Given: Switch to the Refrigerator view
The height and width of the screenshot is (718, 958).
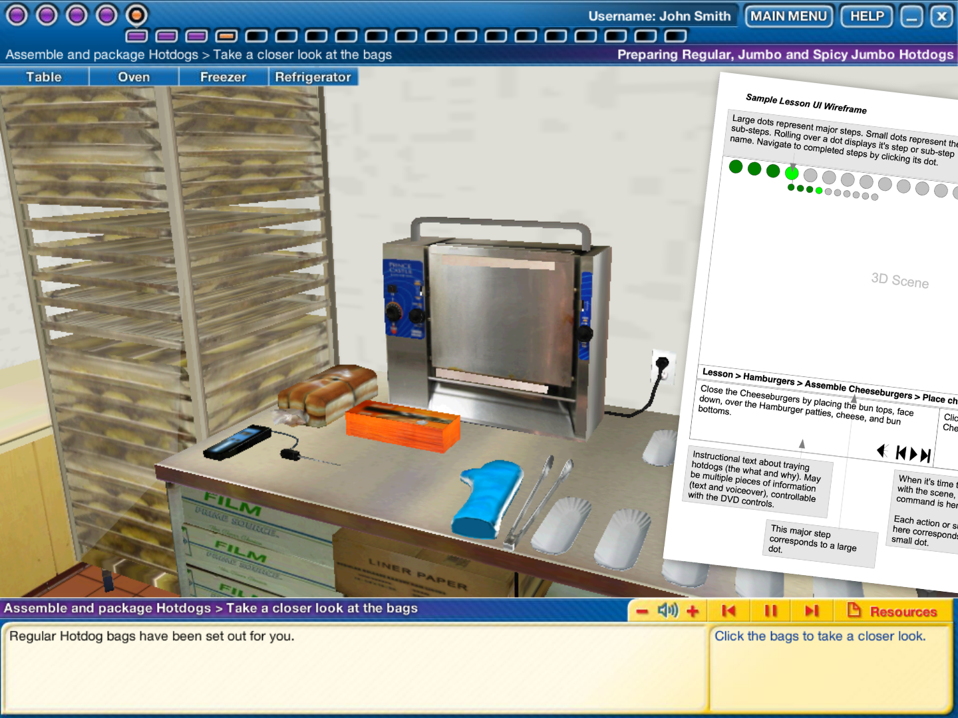Looking at the screenshot, I should [313, 76].
